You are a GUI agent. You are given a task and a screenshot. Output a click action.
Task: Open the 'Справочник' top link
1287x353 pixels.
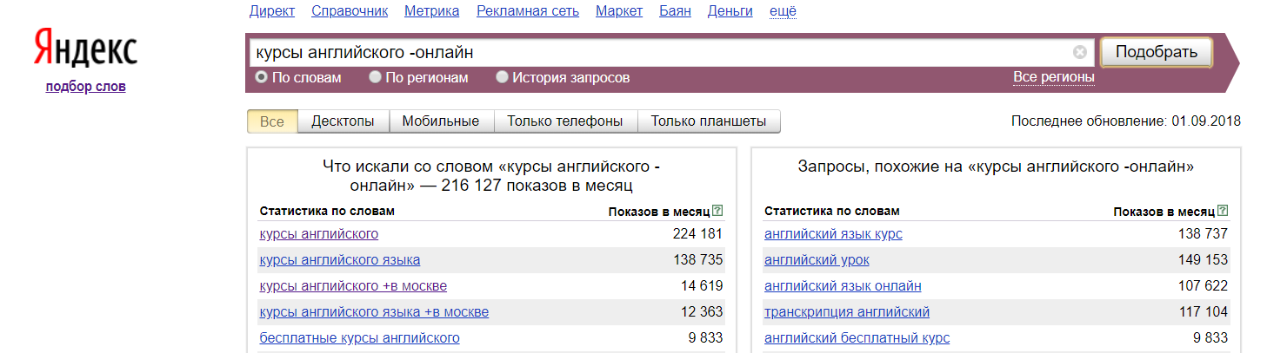pyautogui.click(x=350, y=11)
